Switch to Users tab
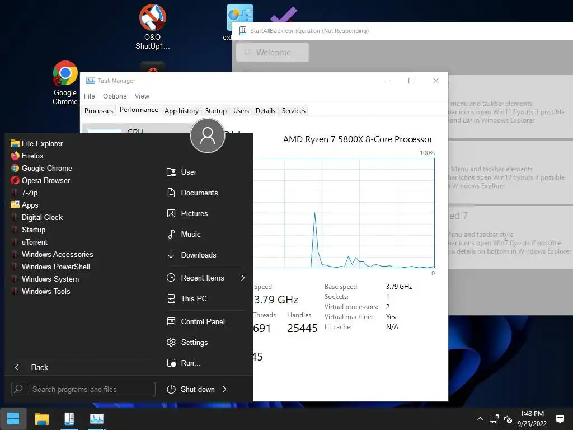Image resolution: width=573 pixels, height=430 pixels. point(241,111)
